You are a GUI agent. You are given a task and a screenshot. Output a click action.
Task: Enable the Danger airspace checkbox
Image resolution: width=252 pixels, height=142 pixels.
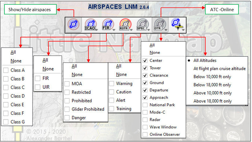[67, 118]
